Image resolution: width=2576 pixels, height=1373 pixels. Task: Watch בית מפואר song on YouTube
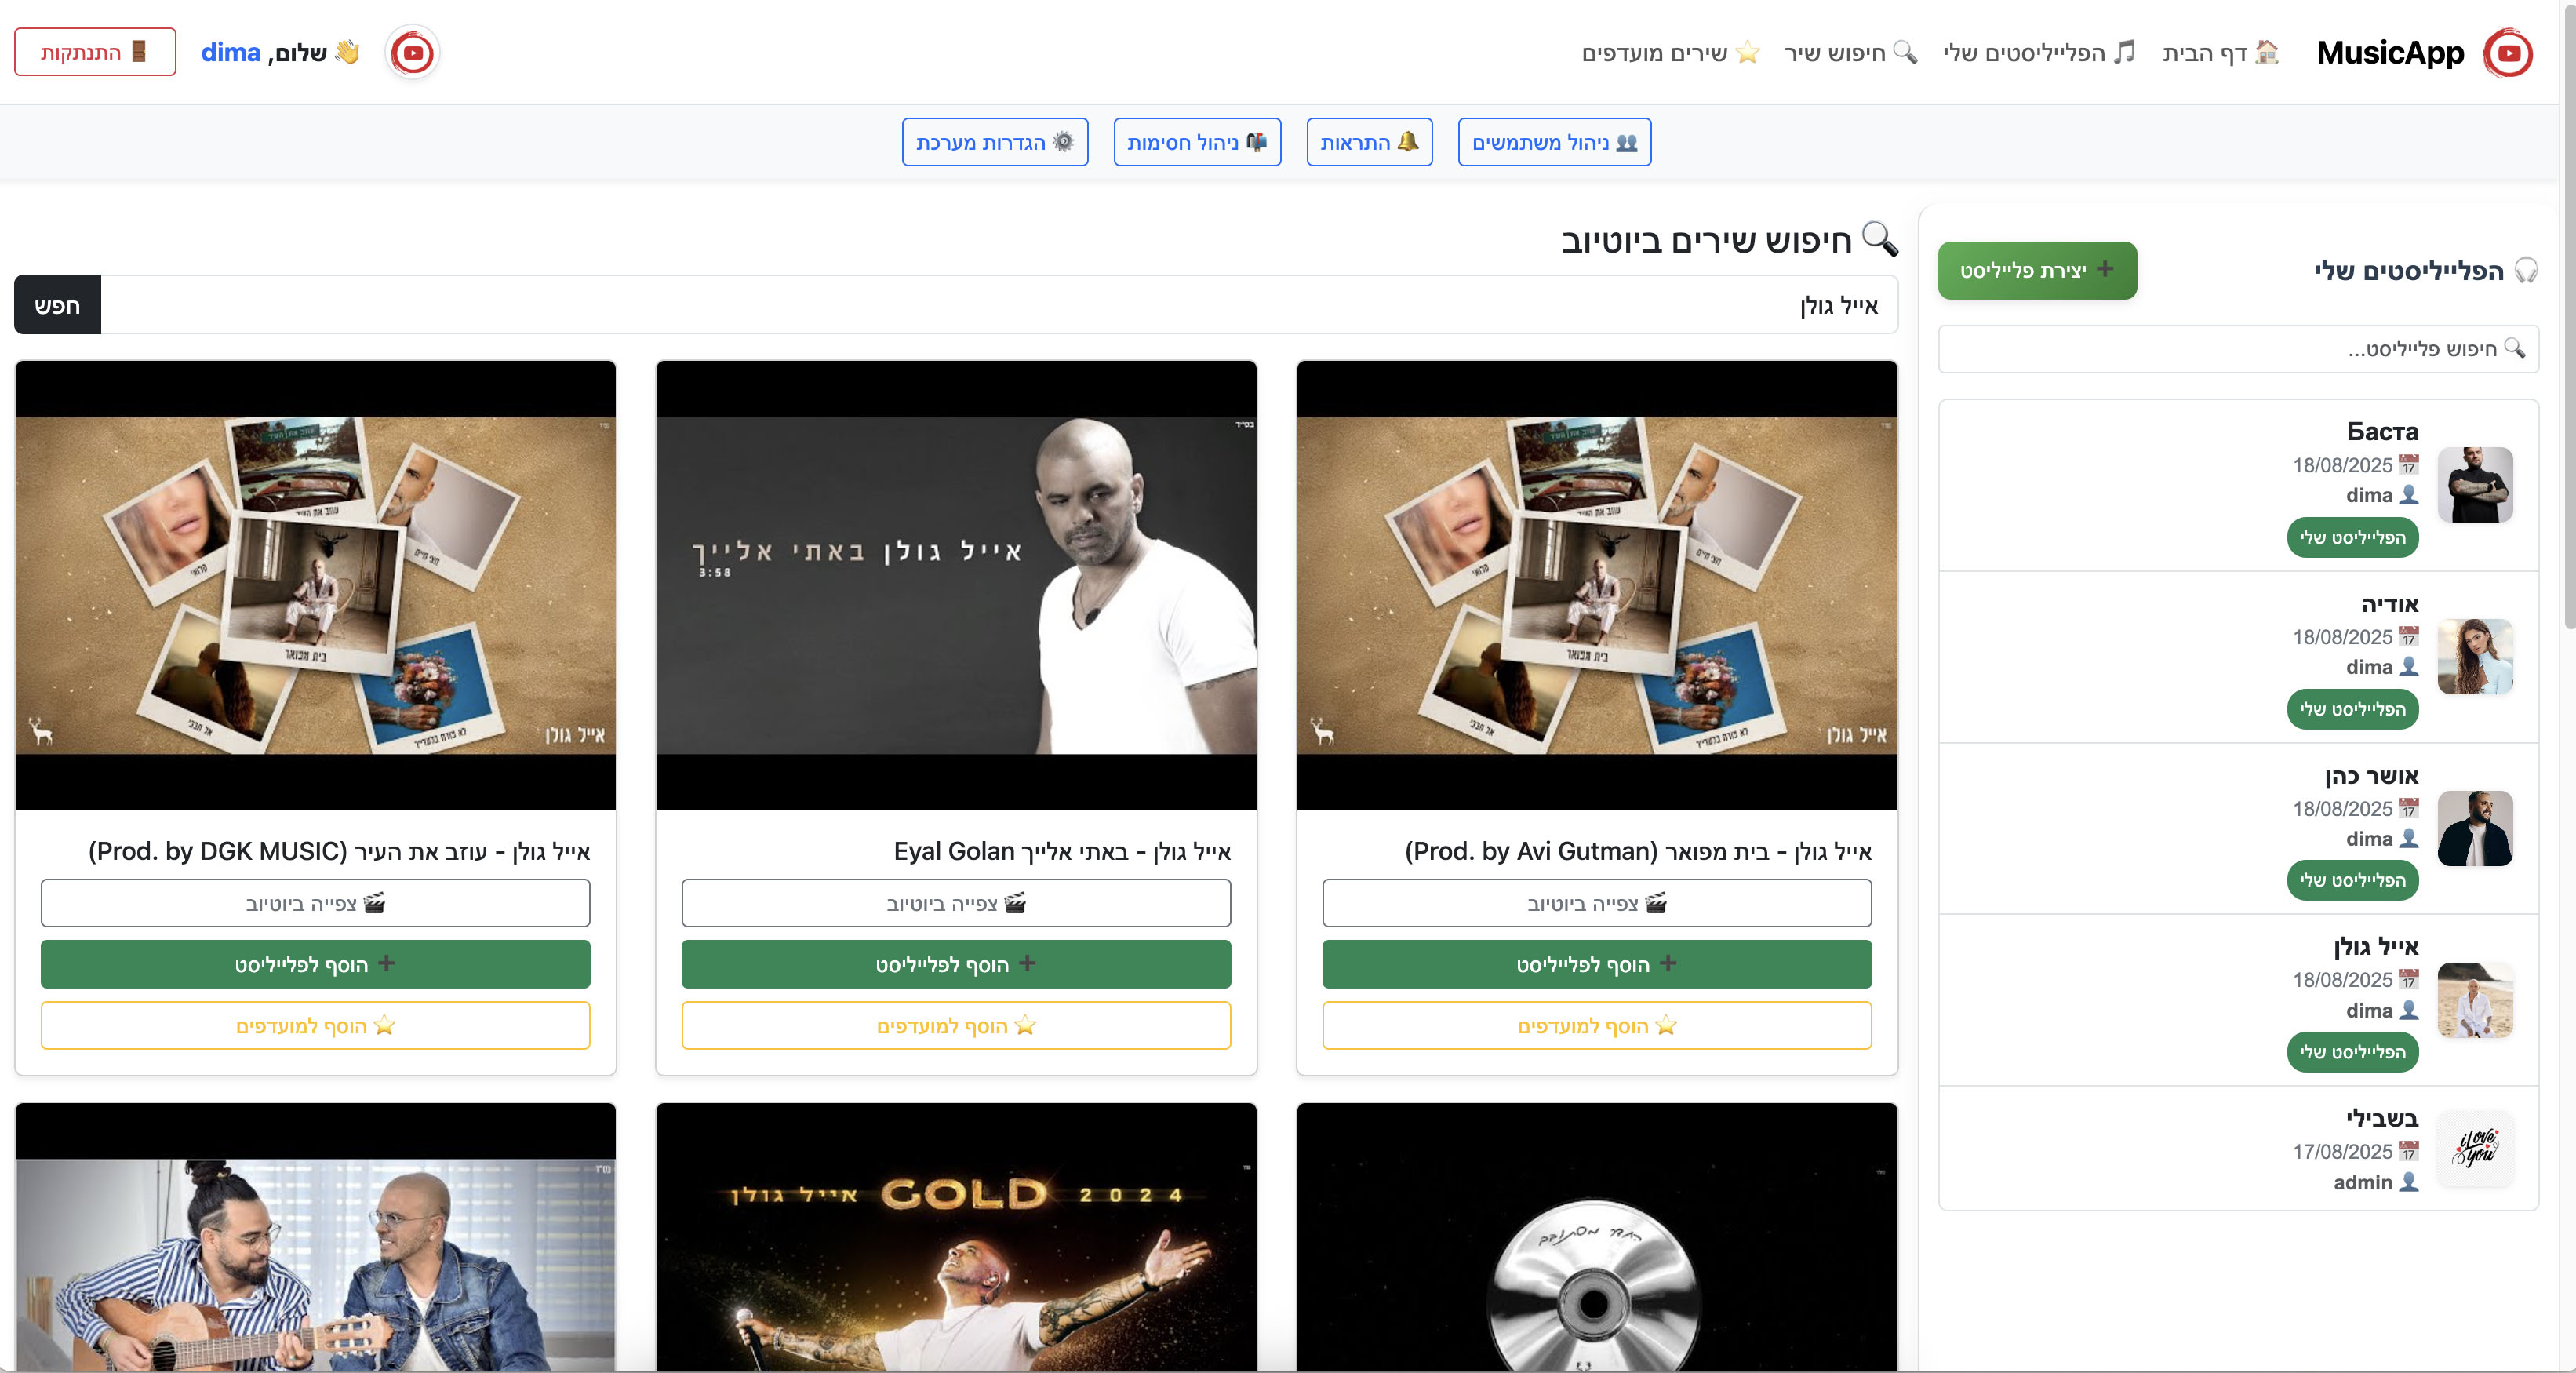point(1596,903)
